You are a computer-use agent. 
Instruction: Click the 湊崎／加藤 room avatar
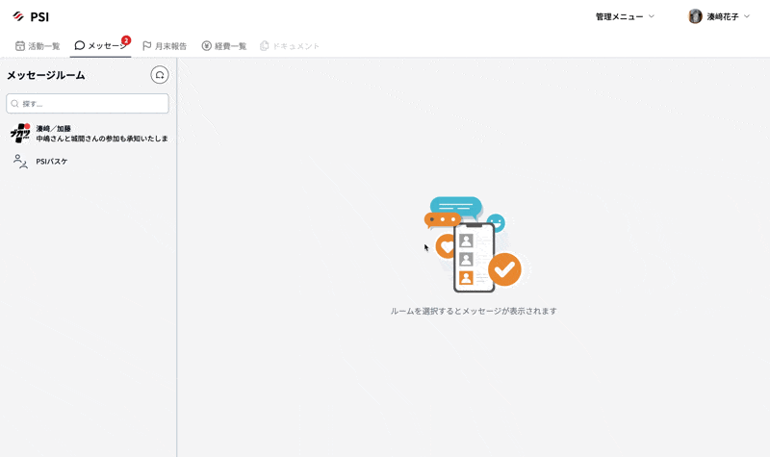pos(19,134)
